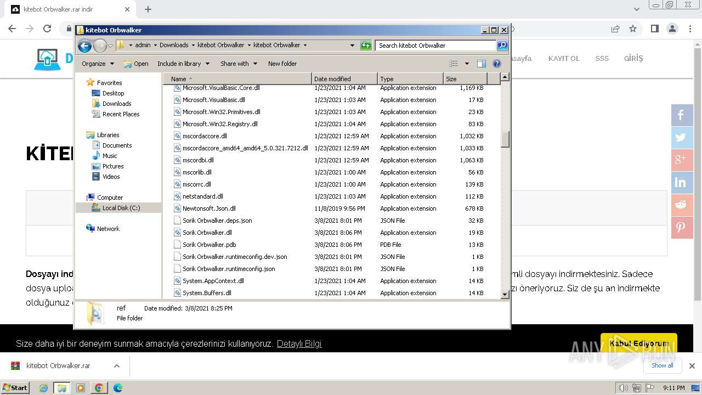This screenshot has width=702, height=395.
Task: Open new Chrome tab plus button
Action: (148, 9)
